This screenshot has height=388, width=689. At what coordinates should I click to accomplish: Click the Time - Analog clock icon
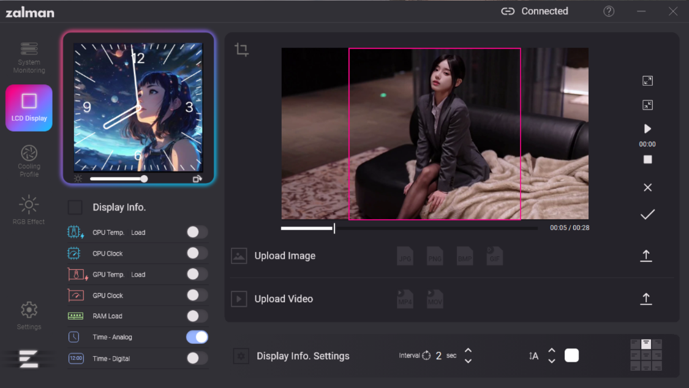[74, 337]
